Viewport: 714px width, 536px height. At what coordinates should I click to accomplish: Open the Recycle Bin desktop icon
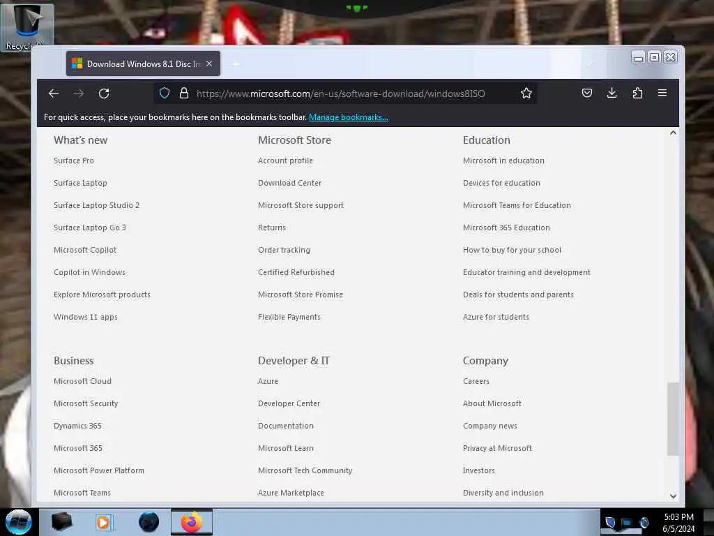click(27, 27)
